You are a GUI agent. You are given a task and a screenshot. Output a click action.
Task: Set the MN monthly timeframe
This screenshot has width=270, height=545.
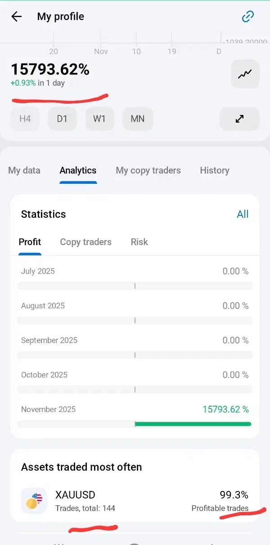[x=137, y=119]
